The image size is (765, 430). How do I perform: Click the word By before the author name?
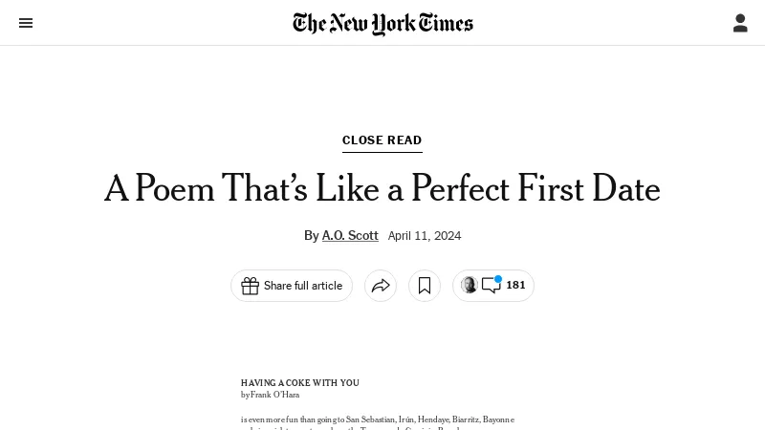click(311, 235)
